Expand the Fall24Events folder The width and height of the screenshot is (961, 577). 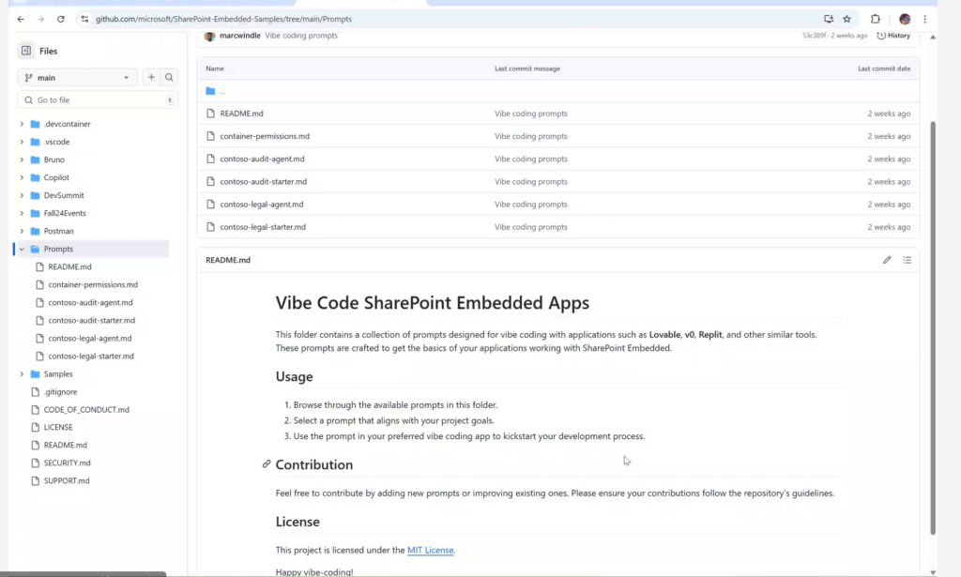click(x=23, y=213)
